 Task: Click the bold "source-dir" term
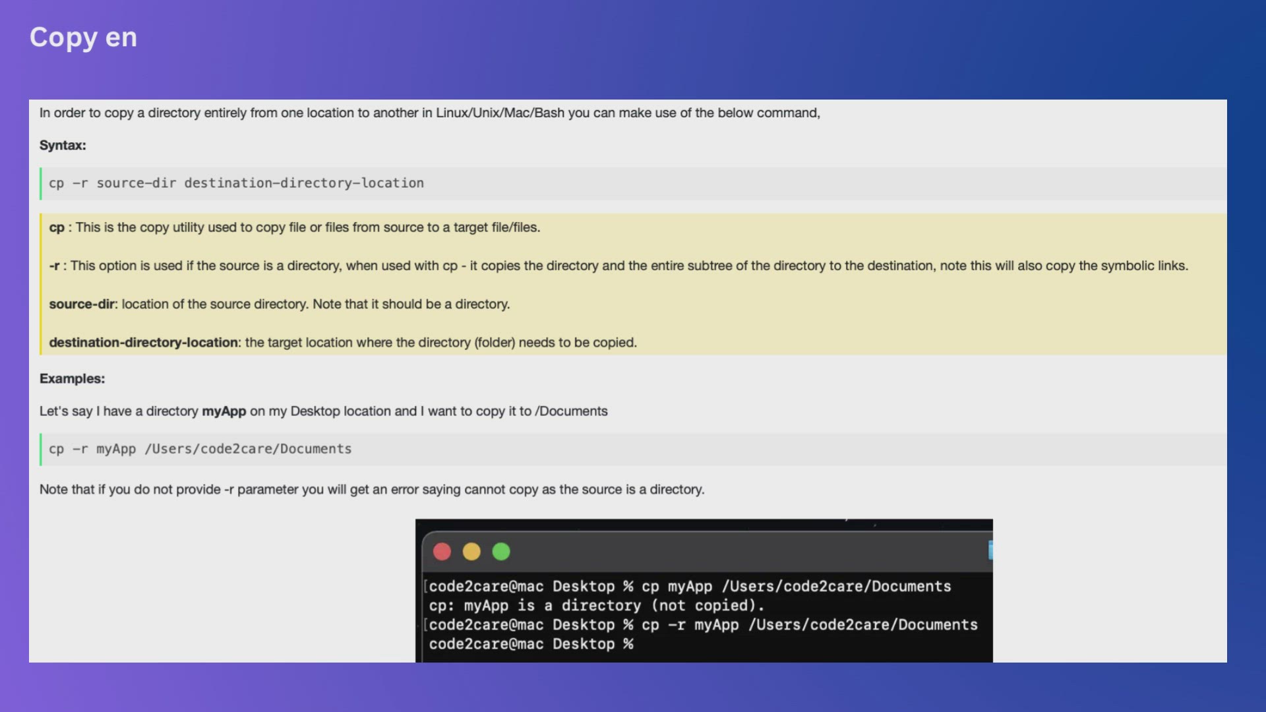point(82,304)
